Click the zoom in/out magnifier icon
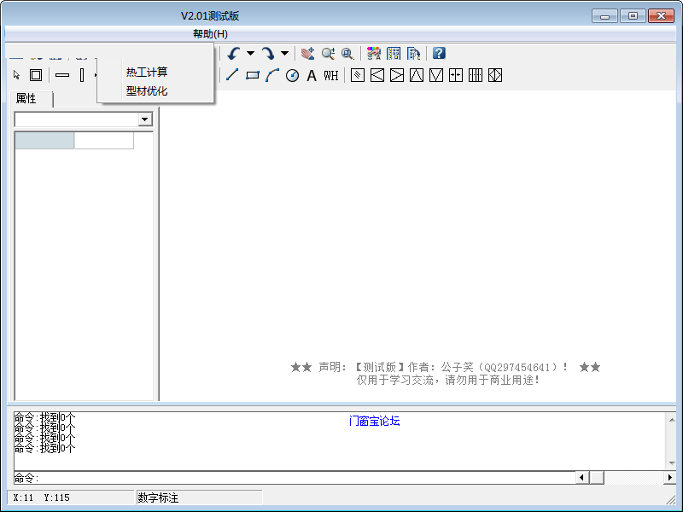Image resolution: width=683 pixels, height=512 pixels. (x=328, y=54)
